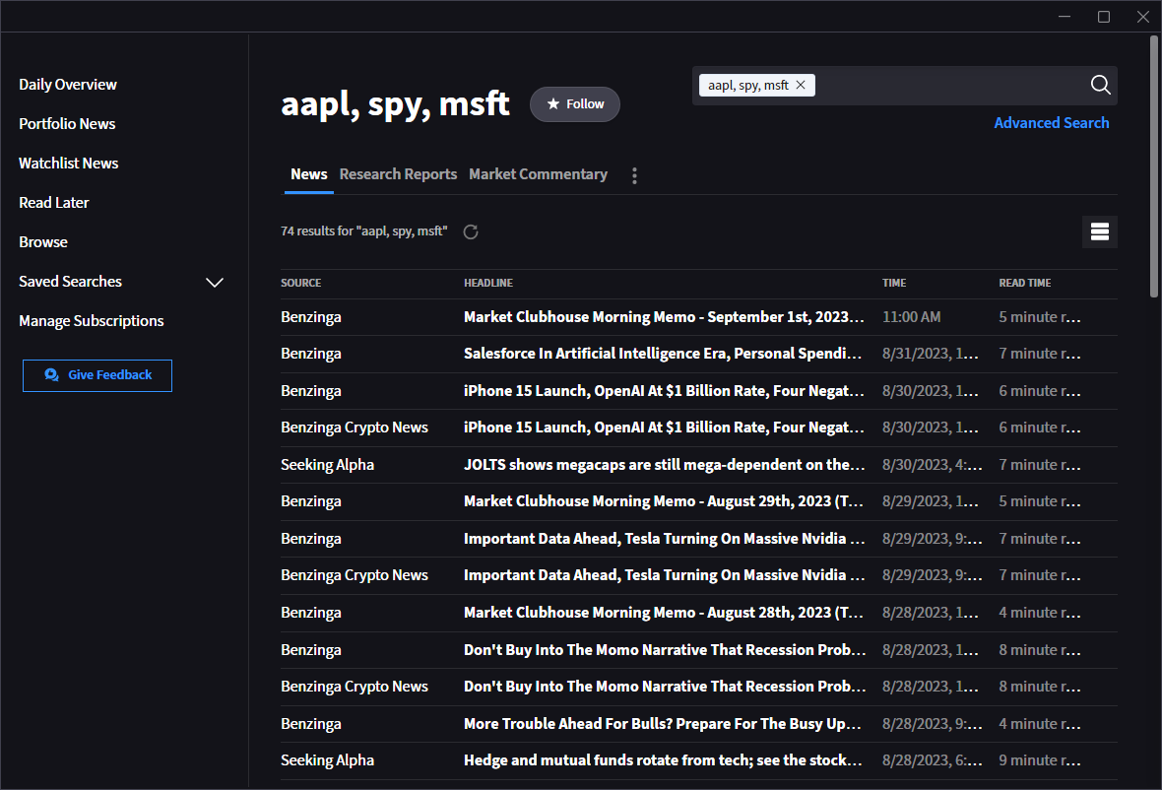Viewport: 1162px width, 790px height.
Task: Close the application window
Action: tap(1142, 17)
